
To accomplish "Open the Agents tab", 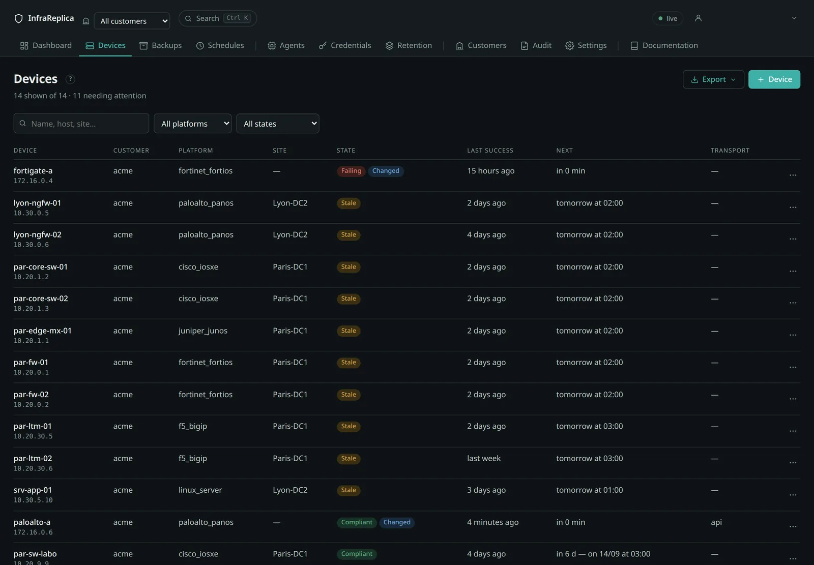I will [x=286, y=45].
